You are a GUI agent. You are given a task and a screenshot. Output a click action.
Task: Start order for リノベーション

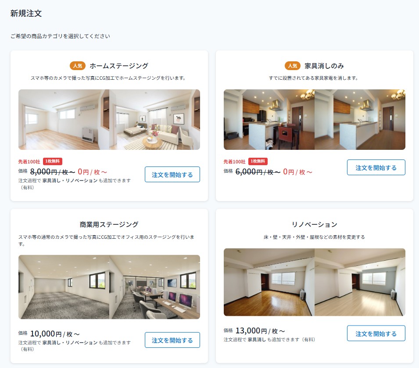tap(376, 333)
